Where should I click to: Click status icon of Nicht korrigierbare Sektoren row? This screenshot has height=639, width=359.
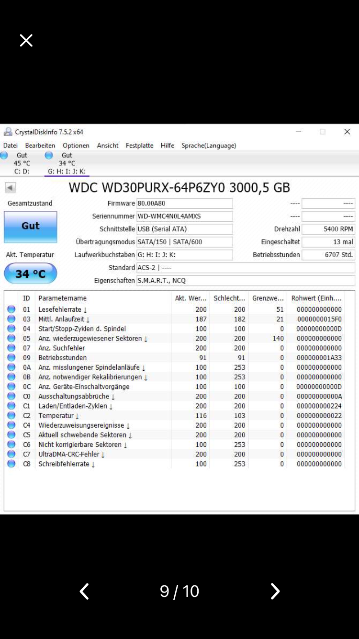(x=11, y=445)
